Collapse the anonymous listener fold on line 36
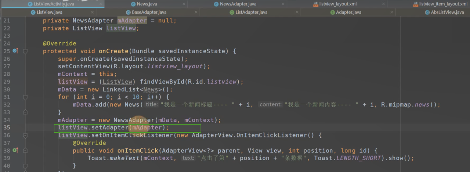This screenshot has width=470, height=172. (25, 135)
